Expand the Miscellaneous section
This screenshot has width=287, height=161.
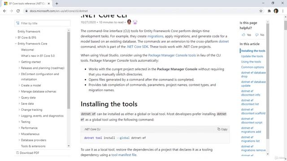pyautogui.click(x=19, y=134)
